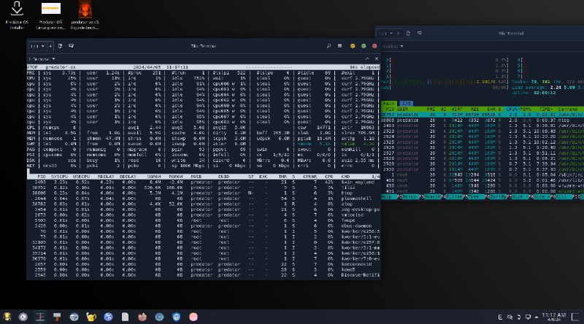Open the hamburger menu in the front Tilix headerbar
Image resolution: width=584 pixels, height=324 pixels.
[x=339, y=46]
